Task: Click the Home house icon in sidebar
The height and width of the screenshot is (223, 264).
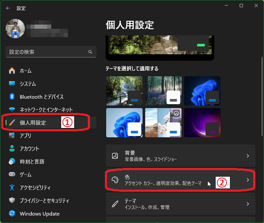Action: [12, 71]
